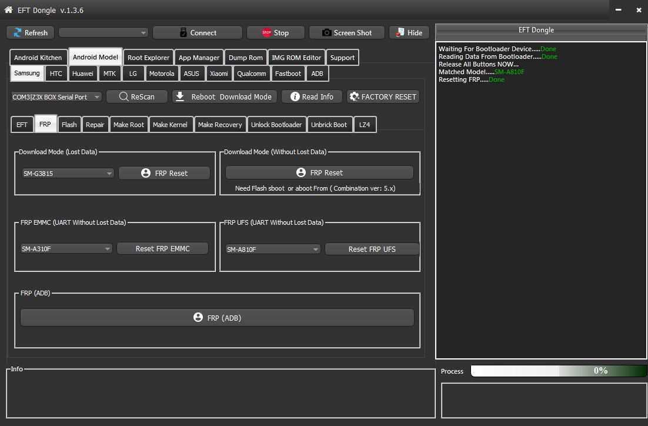Close the EFT Dongle window
The width and height of the screenshot is (648, 426).
(639, 10)
